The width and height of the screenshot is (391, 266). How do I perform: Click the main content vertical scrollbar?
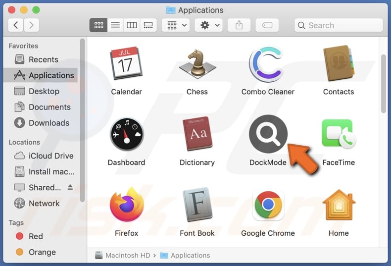[x=384, y=84]
